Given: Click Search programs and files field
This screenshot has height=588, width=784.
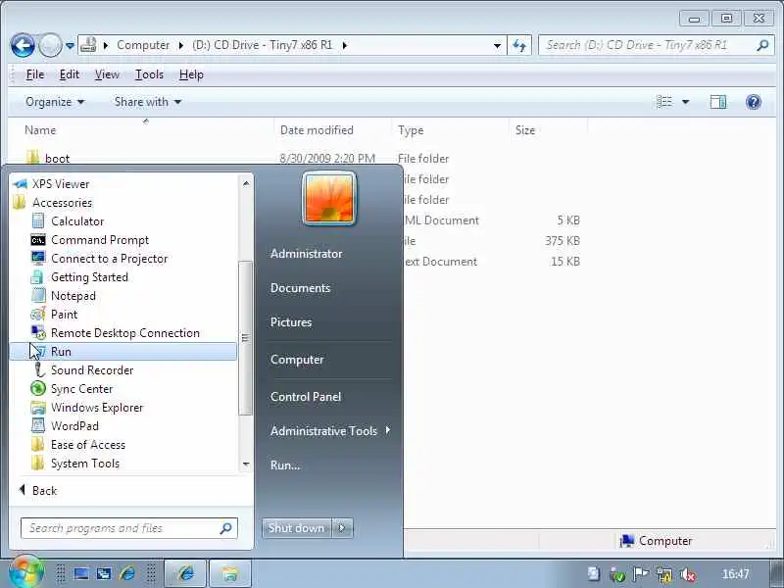Looking at the screenshot, I should 129,528.
